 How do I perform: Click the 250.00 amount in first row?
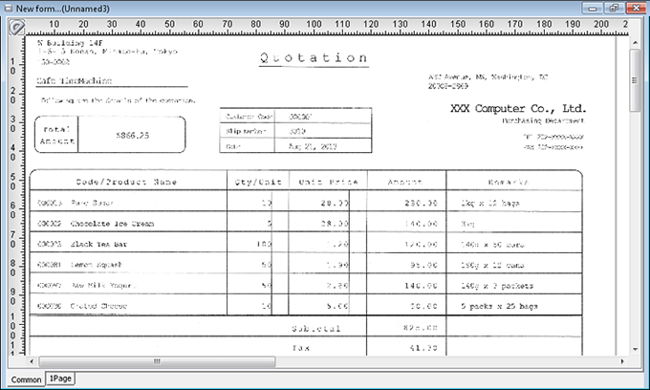pos(422,203)
